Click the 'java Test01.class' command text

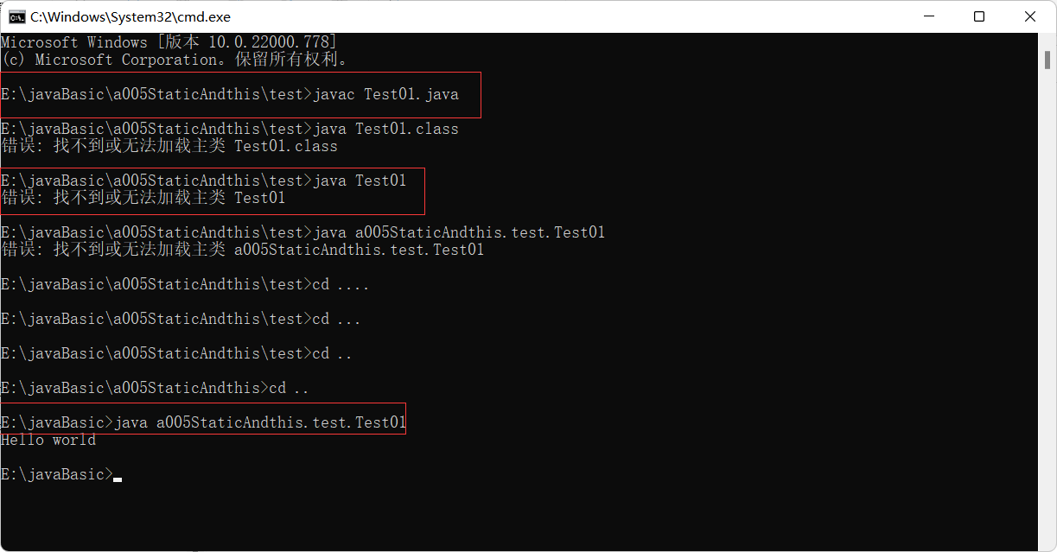point(385,129)
